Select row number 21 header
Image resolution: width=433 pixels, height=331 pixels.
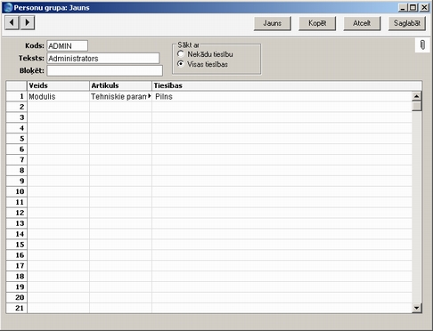pos(17,308)
